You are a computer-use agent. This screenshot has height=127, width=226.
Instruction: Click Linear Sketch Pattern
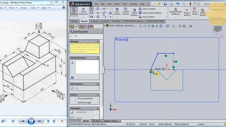point(150,13)
